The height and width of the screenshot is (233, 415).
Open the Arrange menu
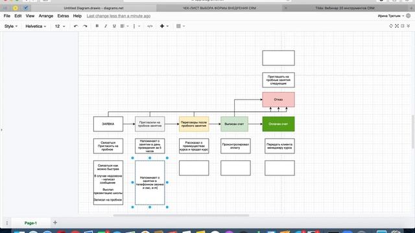point(46,16)
